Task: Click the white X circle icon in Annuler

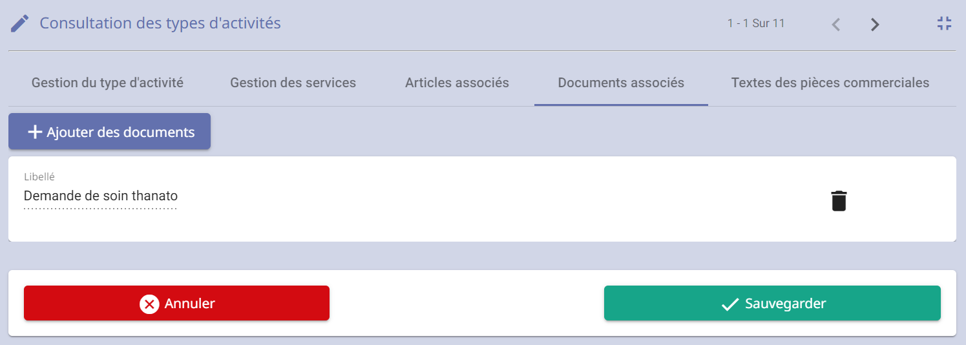Action: [x=149, y=304]
